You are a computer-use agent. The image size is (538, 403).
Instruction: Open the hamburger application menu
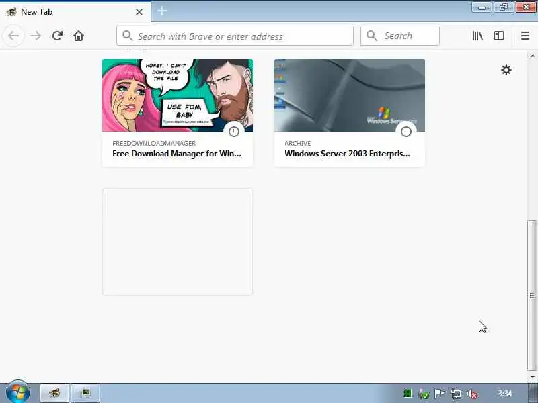(x=525, y=36)
